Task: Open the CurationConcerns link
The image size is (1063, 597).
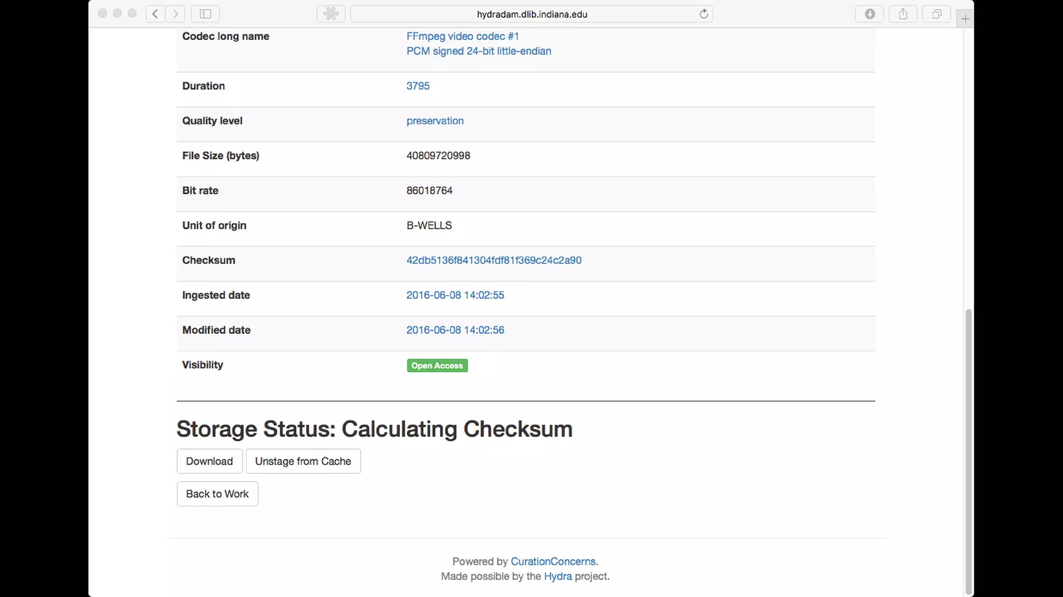Action: coord(553,561)
